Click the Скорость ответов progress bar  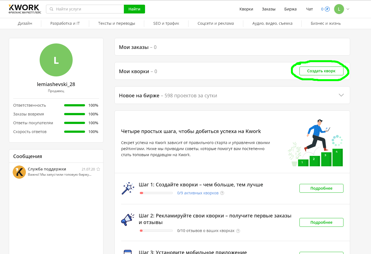(75, 132)
